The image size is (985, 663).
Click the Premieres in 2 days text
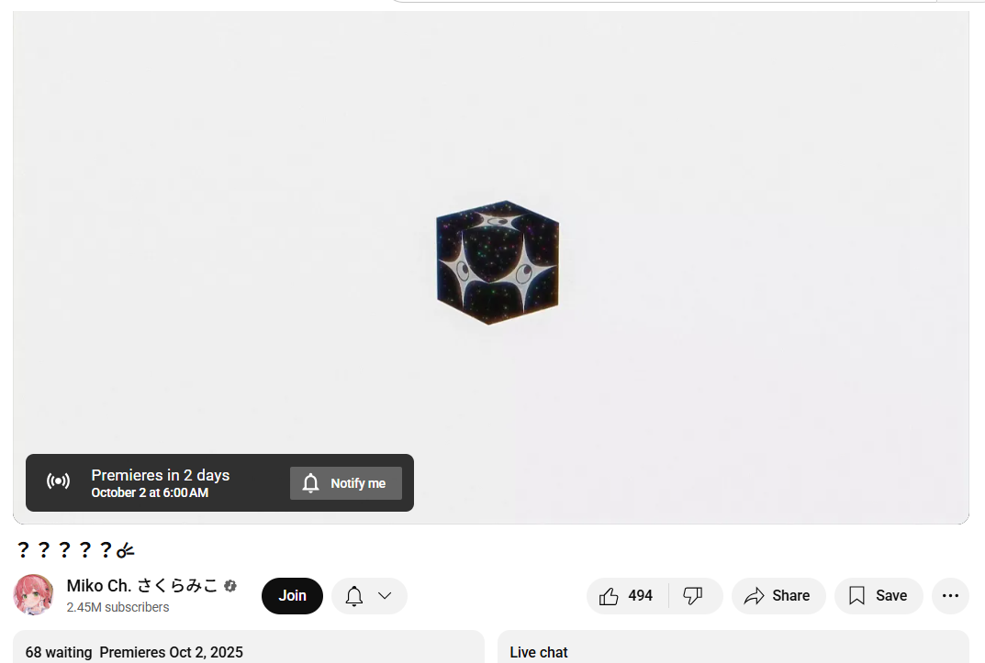160,475
